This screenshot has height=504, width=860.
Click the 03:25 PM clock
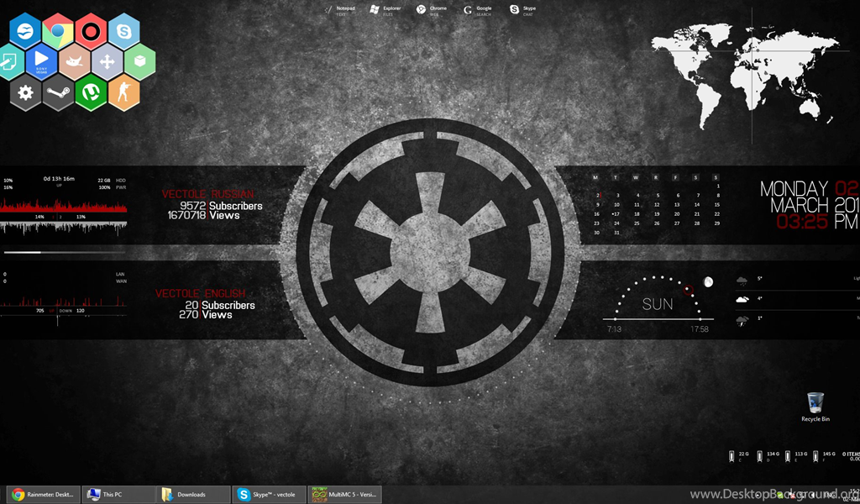[x=817, y=222]
